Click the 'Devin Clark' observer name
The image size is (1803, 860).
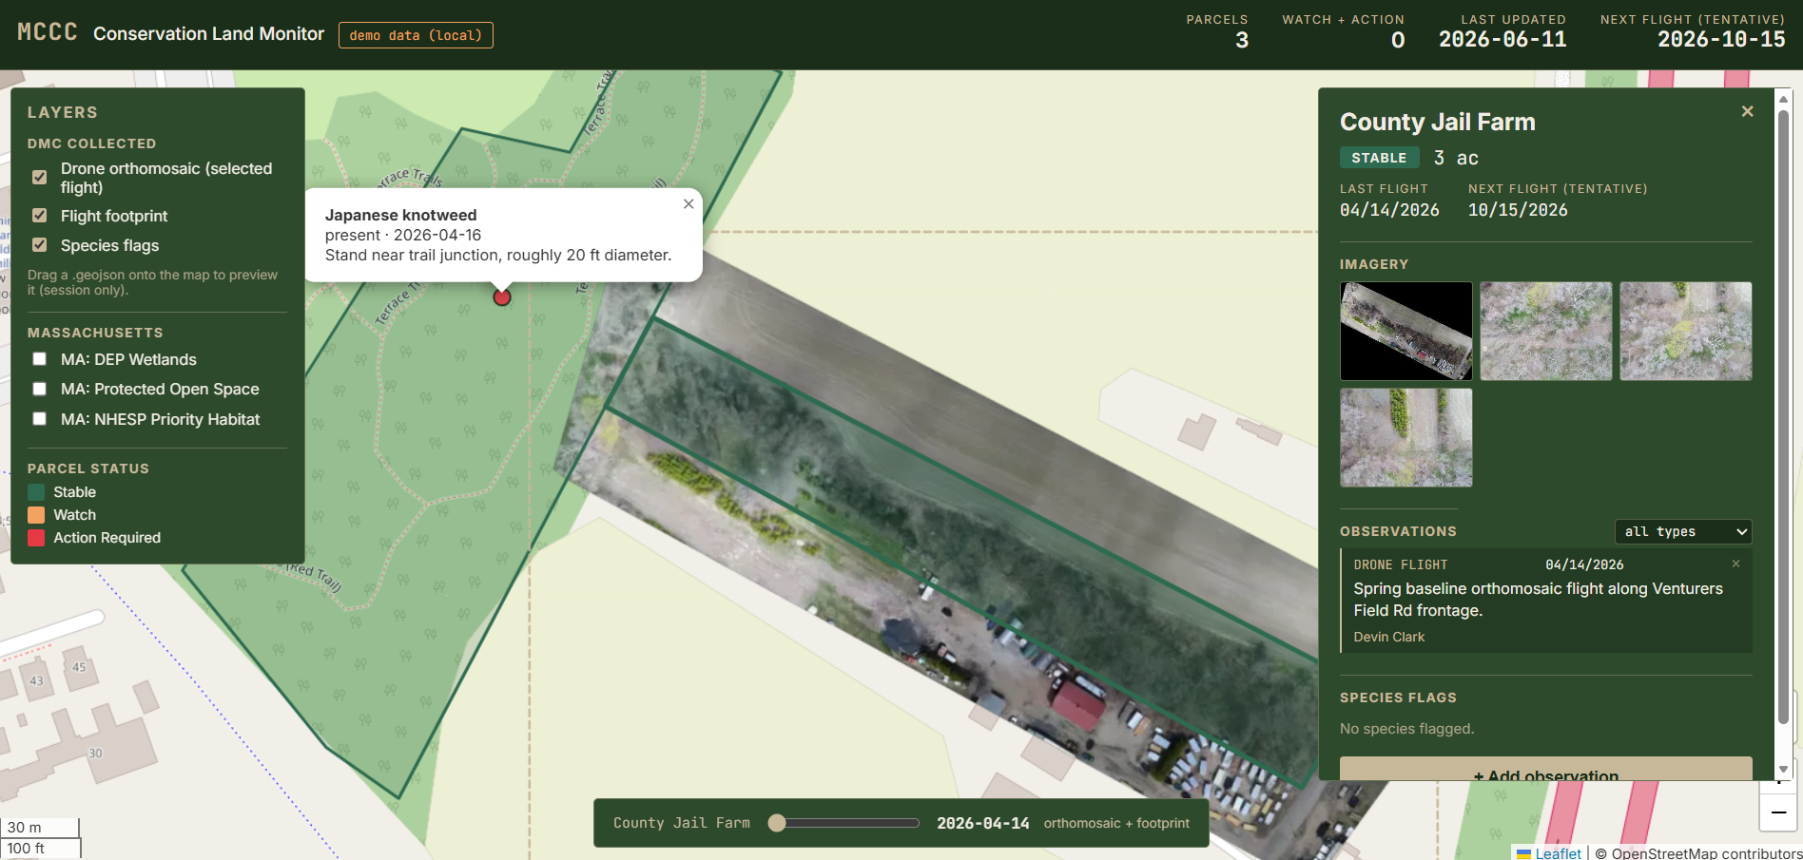pos(1389,637)
